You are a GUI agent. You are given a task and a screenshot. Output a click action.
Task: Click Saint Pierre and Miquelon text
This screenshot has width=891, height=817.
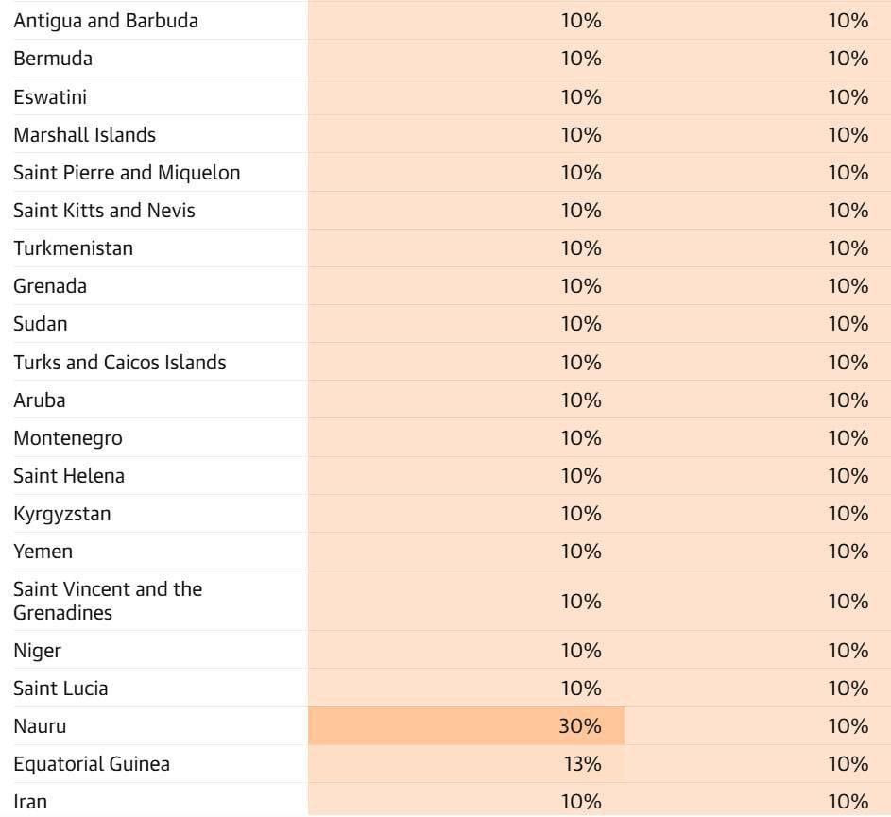click(127, 173)
